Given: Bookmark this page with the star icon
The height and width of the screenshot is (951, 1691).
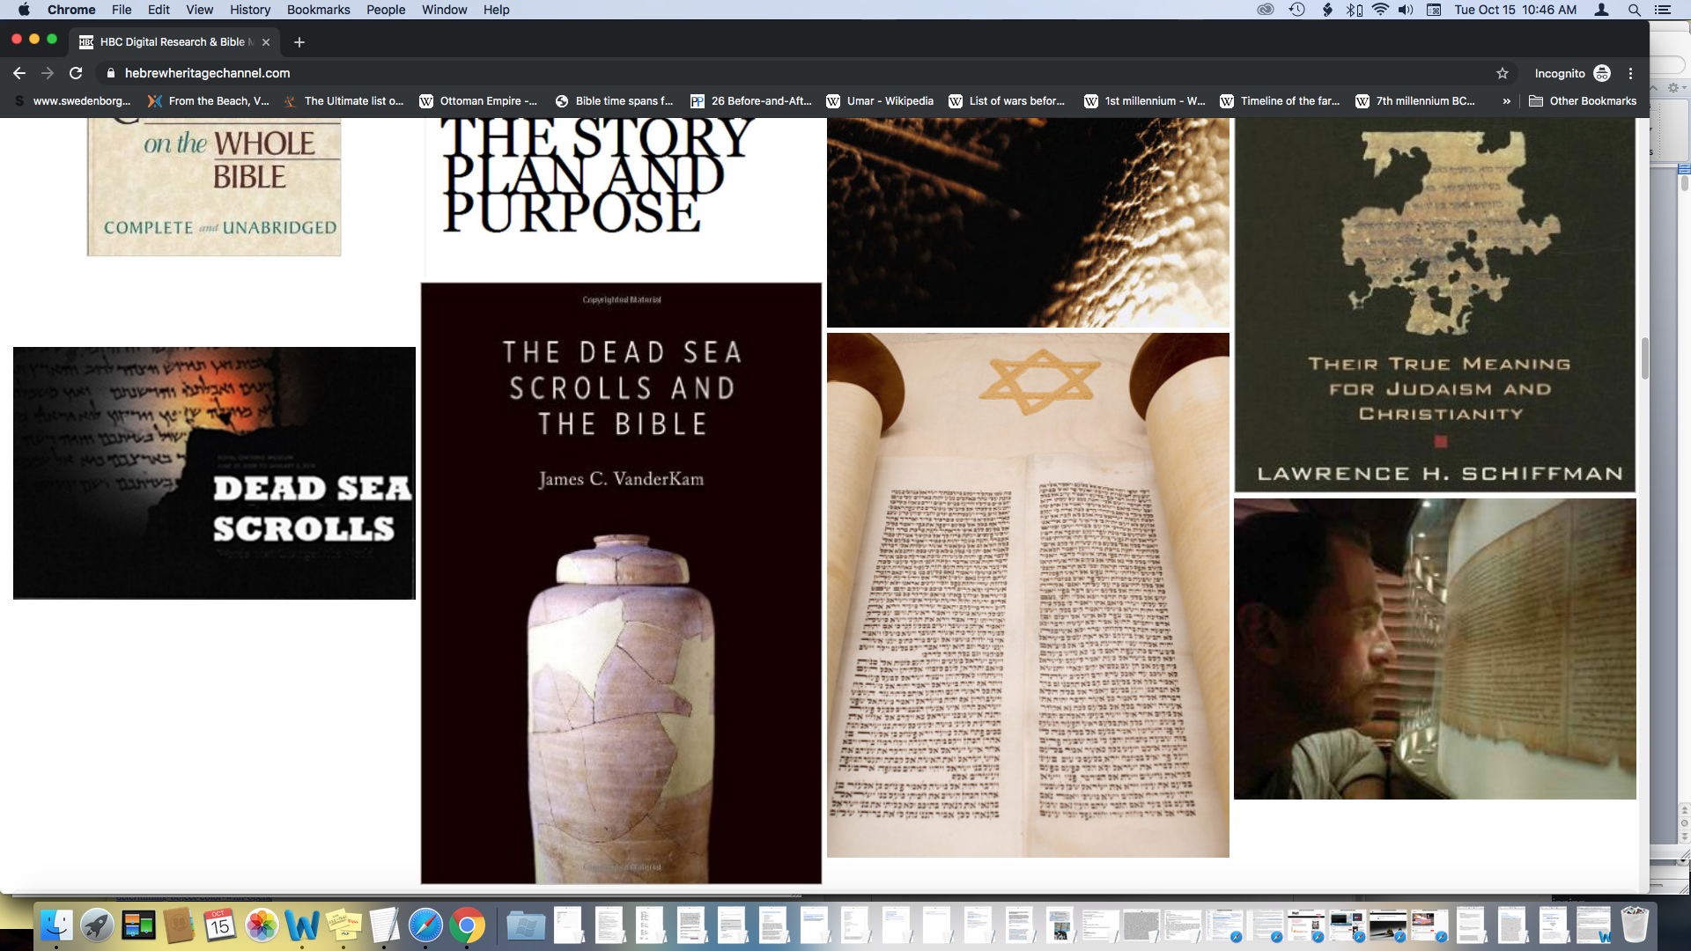Looking at the screenshot, I should tap(1503, 73).
